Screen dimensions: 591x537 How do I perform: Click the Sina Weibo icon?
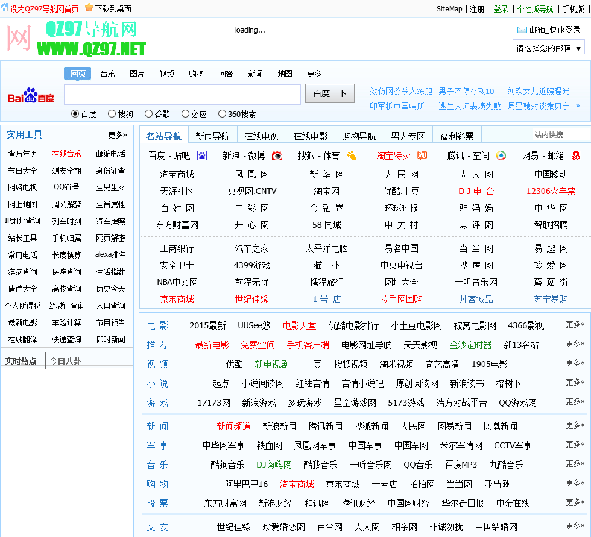click(277, 155)
